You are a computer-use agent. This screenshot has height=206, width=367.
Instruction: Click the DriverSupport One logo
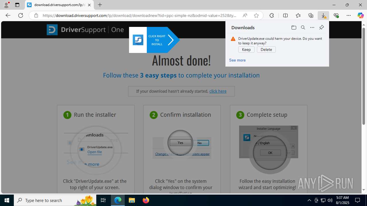pyautogui.click(x=85, y=30)
